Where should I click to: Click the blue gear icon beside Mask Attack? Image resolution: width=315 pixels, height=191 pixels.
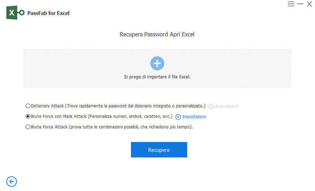178,117
